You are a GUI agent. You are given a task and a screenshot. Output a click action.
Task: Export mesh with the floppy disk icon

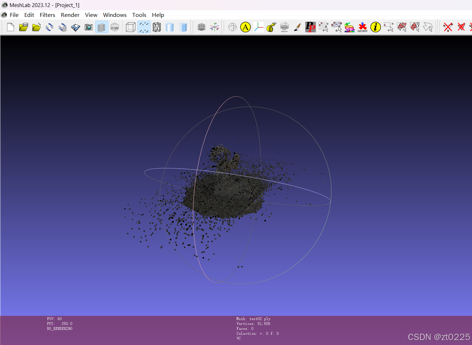click(76, 27)
